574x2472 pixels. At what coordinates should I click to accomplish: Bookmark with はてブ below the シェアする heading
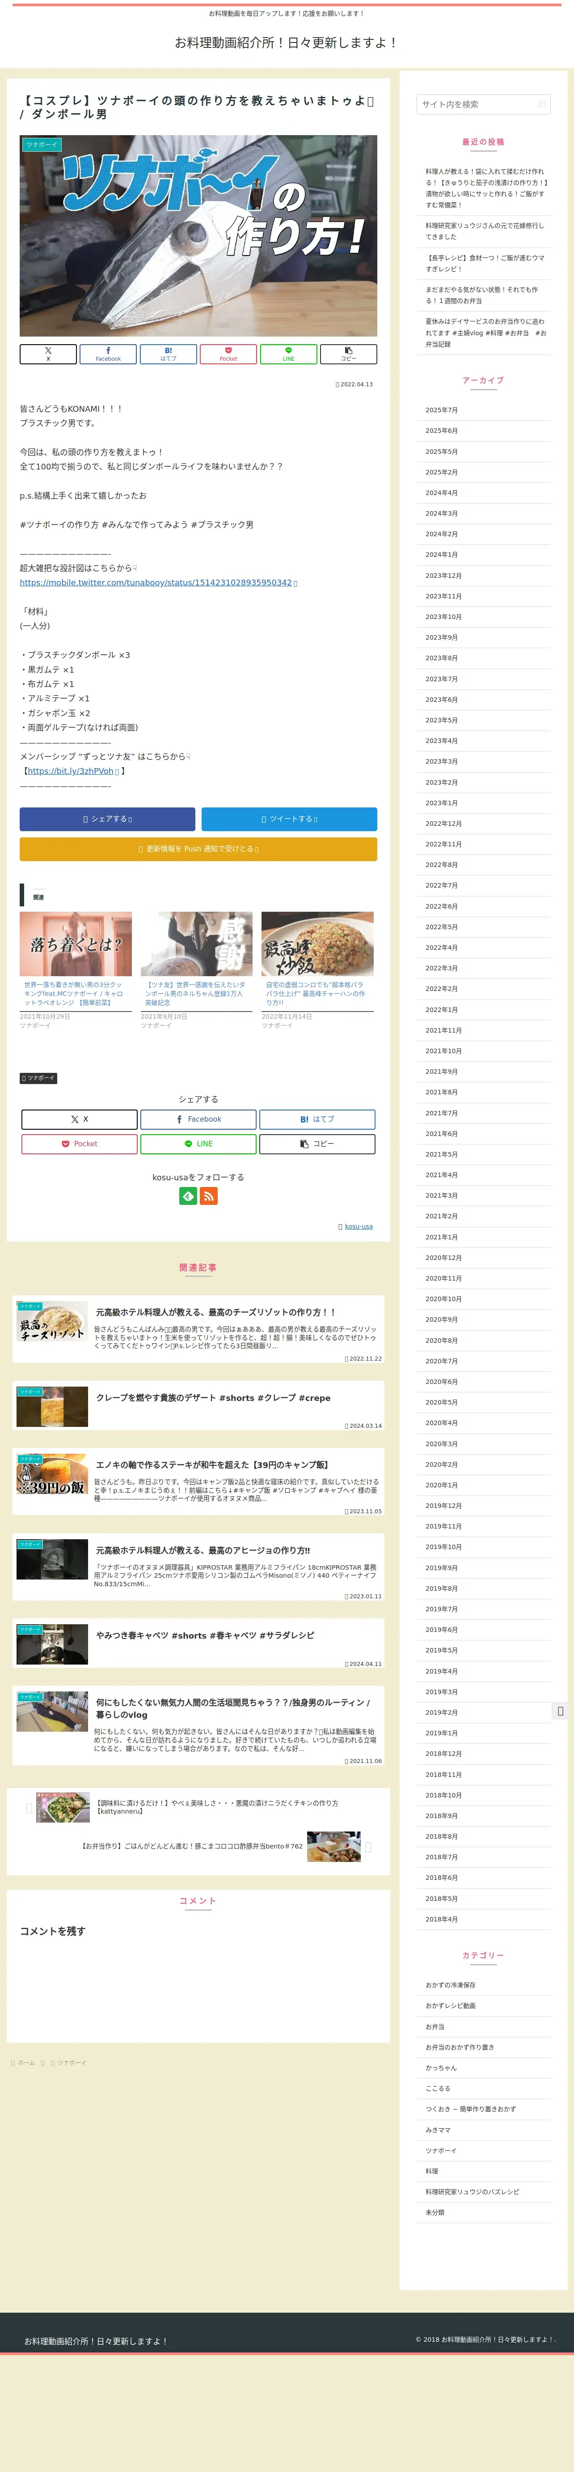coord(317,1119)
